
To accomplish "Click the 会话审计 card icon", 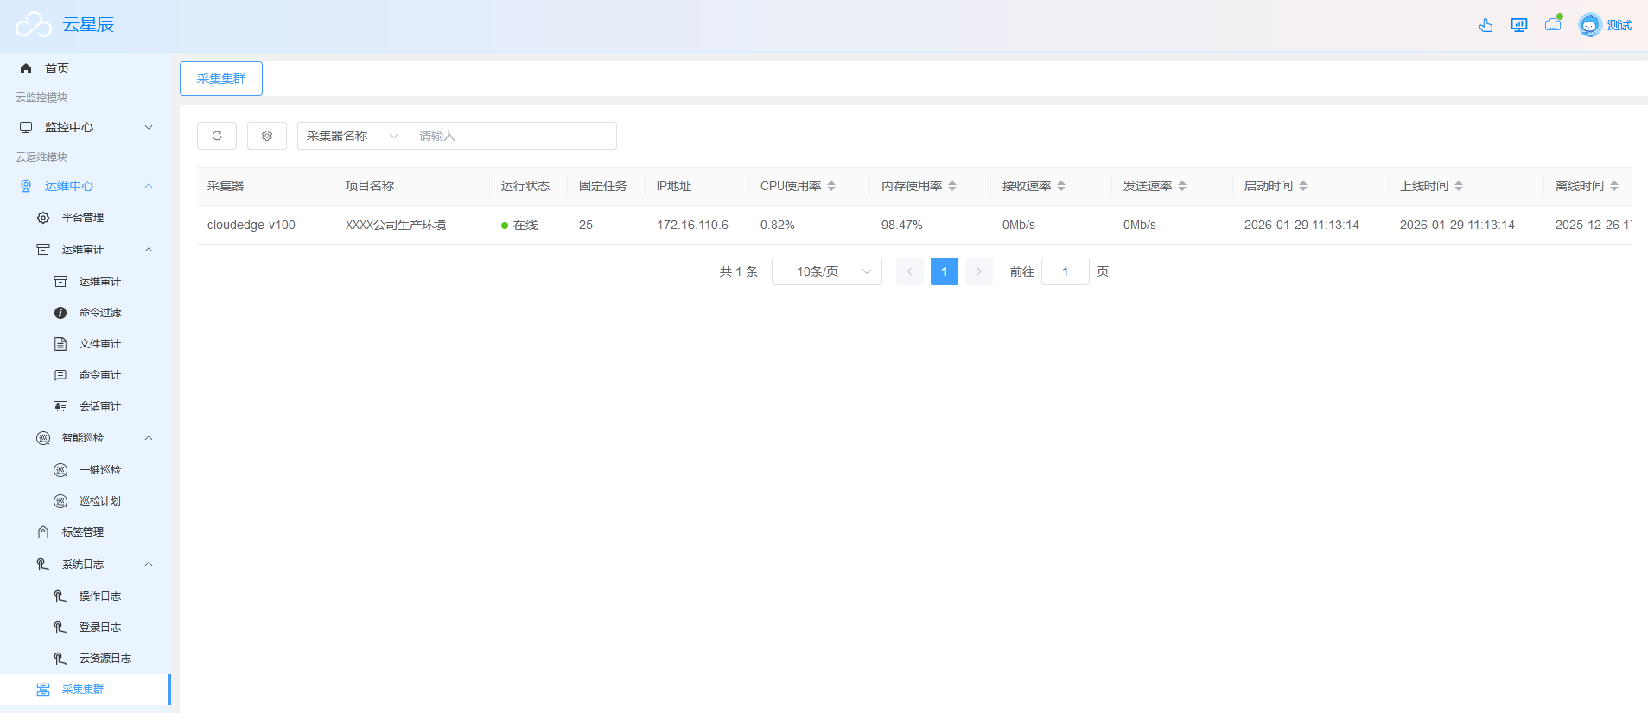I will 60,406.
